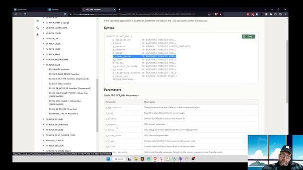Open the 38 APEX_REGION chapter

click(x=54, y=130)
